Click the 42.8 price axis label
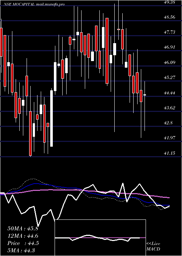This screenshot has width=182, height=256. (168, 123)
